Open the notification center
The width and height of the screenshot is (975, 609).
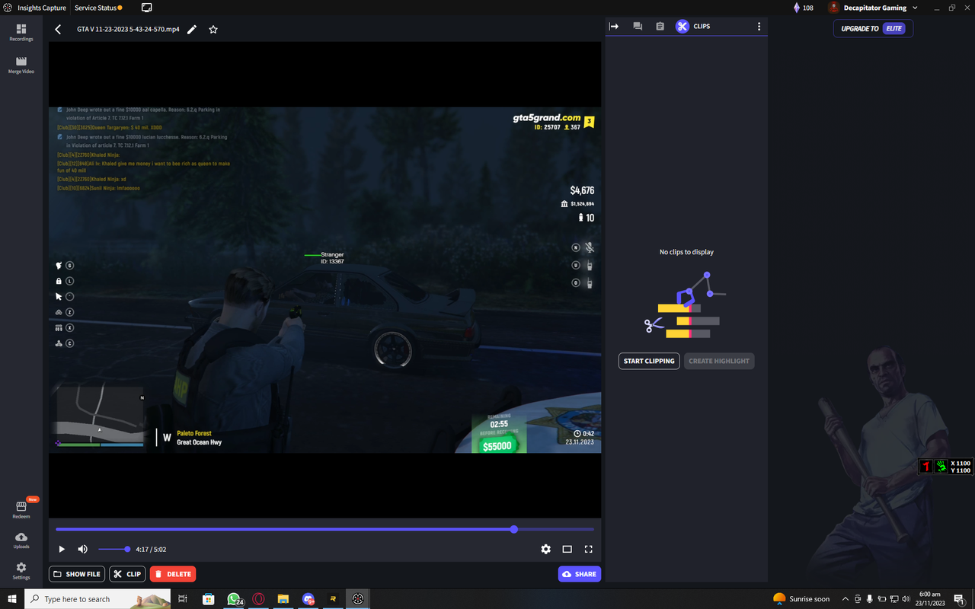pos(958,599)
